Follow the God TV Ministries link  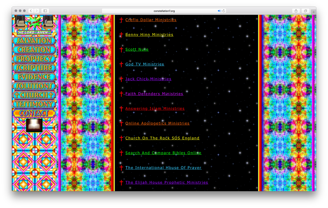(x=145, y=64)
